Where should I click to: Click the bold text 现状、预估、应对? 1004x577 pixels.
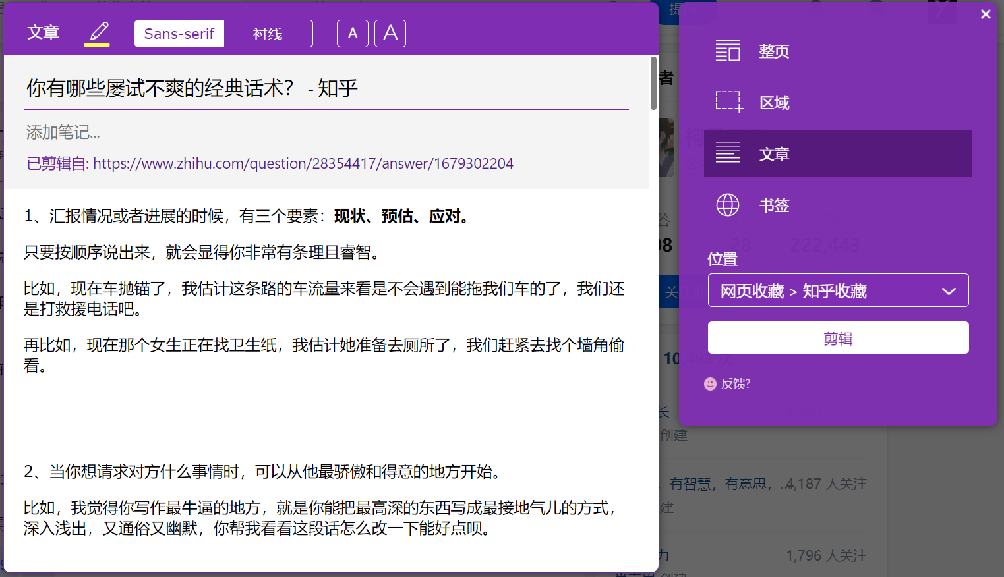click(401, 216)
